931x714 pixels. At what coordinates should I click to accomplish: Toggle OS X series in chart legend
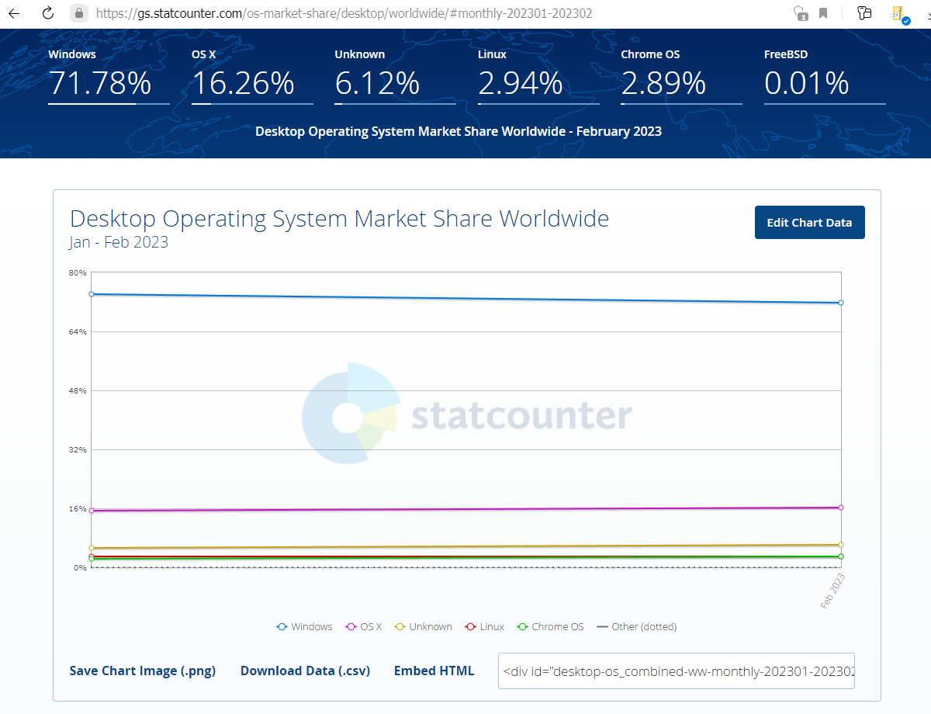click(363, 627)
